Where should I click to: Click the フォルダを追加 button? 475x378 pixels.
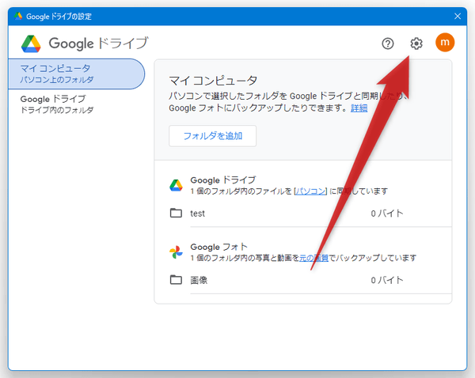click(212, 136)
